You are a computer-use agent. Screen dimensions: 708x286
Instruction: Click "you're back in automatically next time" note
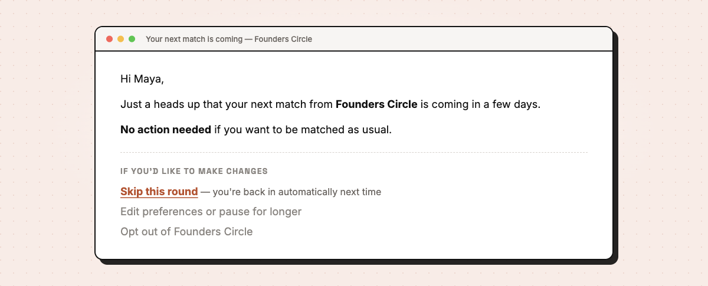pos(297,192)
